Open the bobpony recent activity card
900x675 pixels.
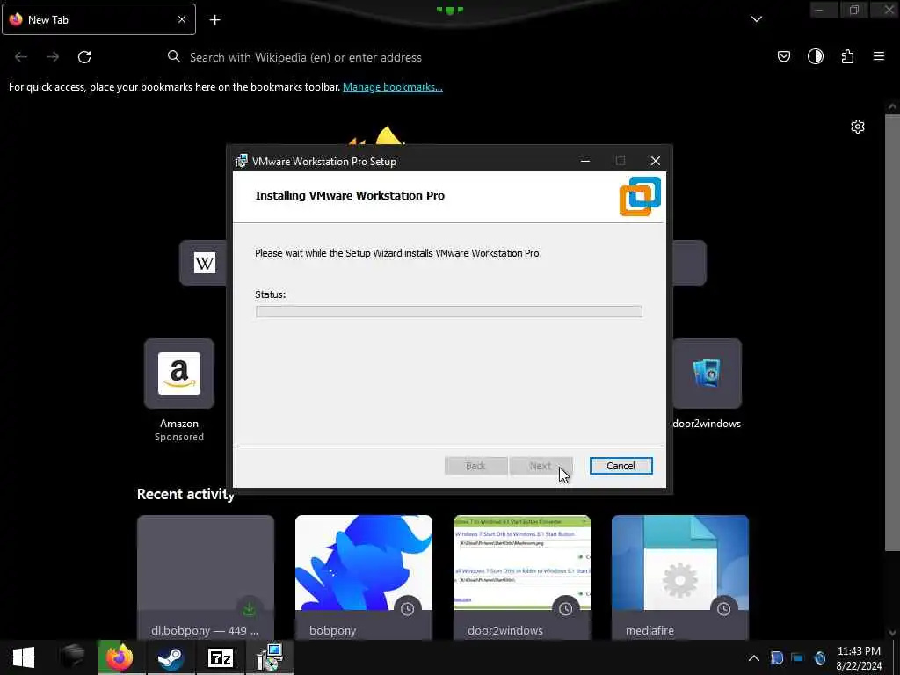pos(364,577)
